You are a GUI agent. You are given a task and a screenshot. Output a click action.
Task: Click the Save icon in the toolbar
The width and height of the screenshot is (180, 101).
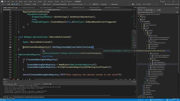point(14,4)
